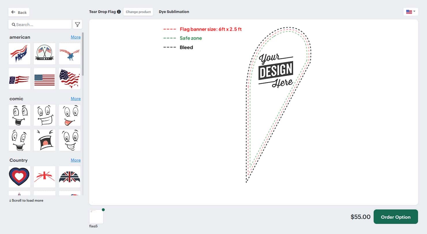Click the info icon next to Tear Drop Flag
Screen dimensions: 427x234
119,12
